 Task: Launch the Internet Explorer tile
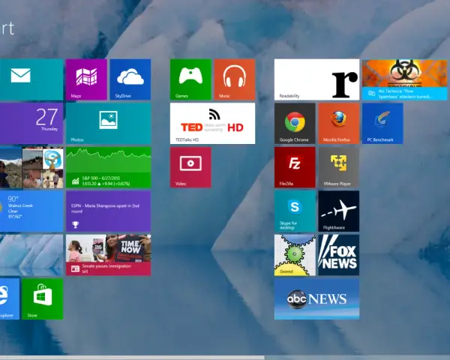pos(10,298)
